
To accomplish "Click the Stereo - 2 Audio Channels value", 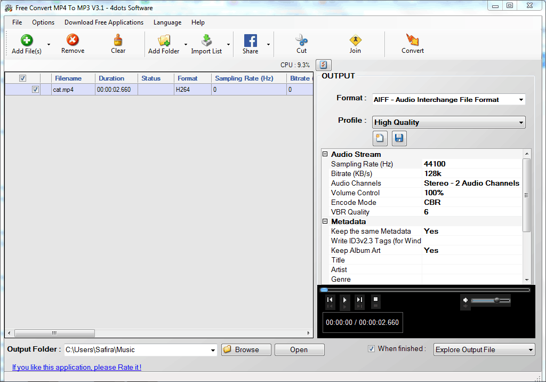I will click(x=472, y=183).
